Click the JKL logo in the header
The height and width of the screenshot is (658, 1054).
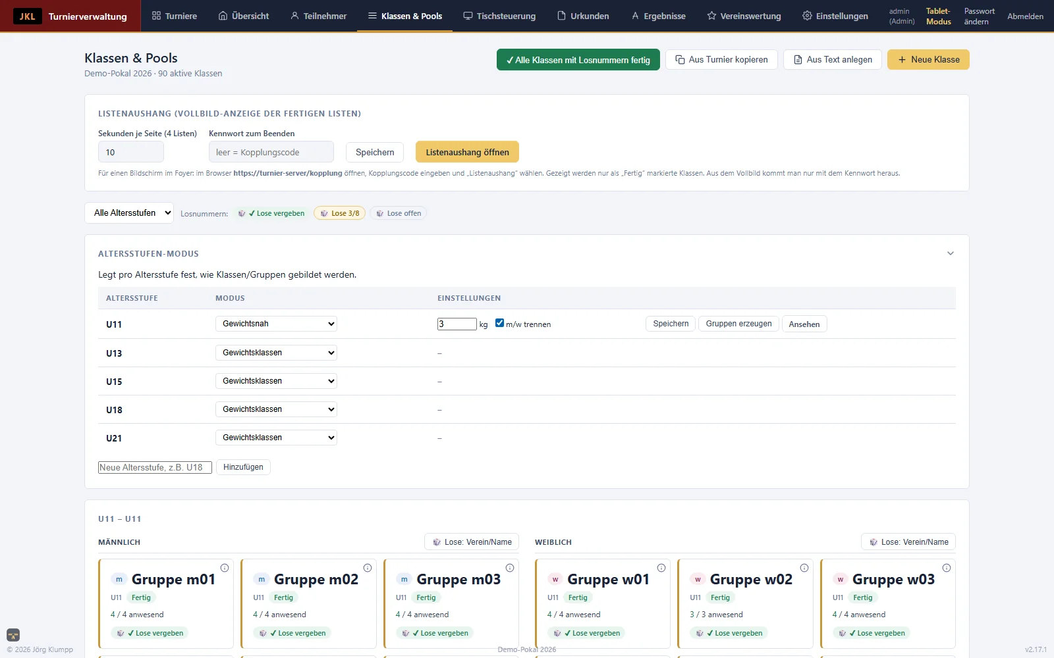coord(28,16)
